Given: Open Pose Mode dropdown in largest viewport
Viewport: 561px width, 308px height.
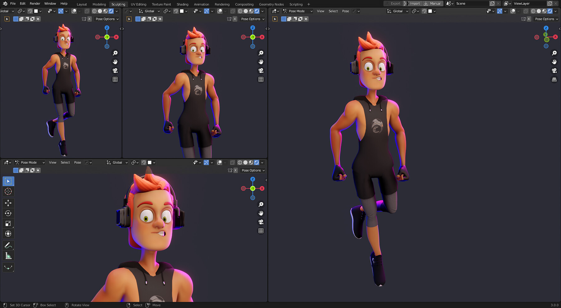Looking at the screenshot, I should (x=297, y=11).
